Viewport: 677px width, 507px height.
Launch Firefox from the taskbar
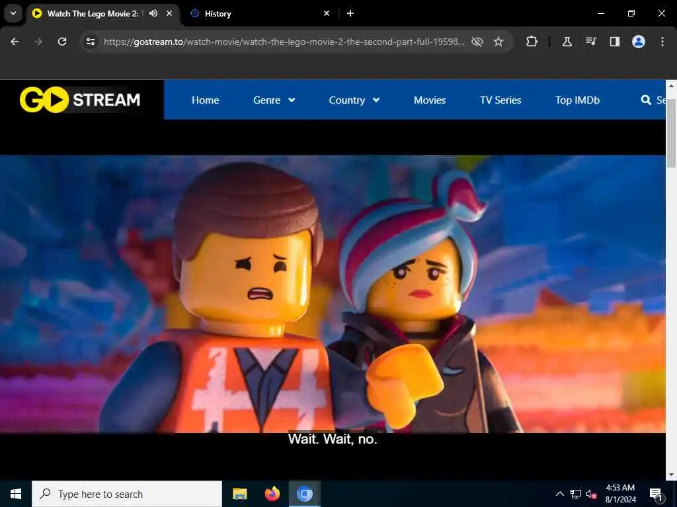272,494
